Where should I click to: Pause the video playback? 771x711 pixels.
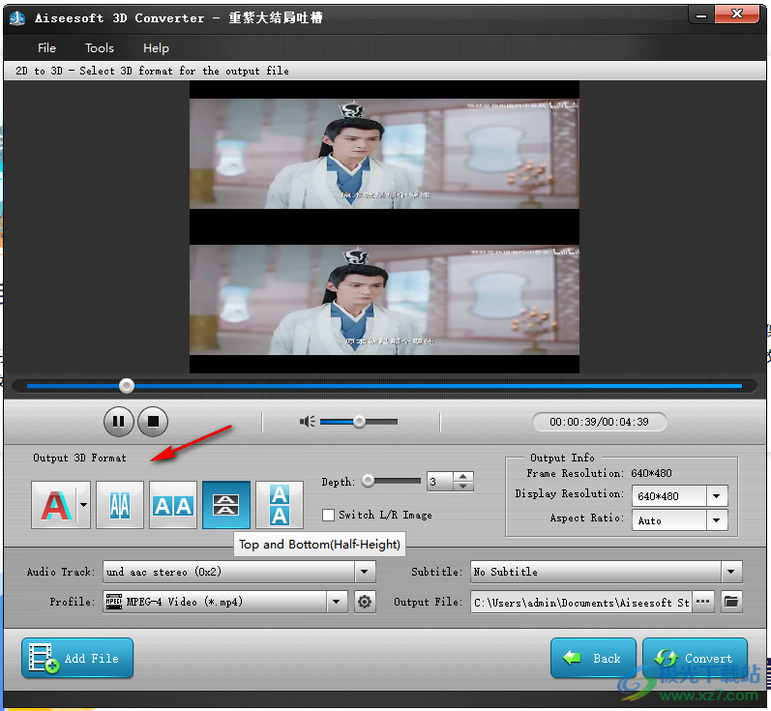[x=118, y=422]
